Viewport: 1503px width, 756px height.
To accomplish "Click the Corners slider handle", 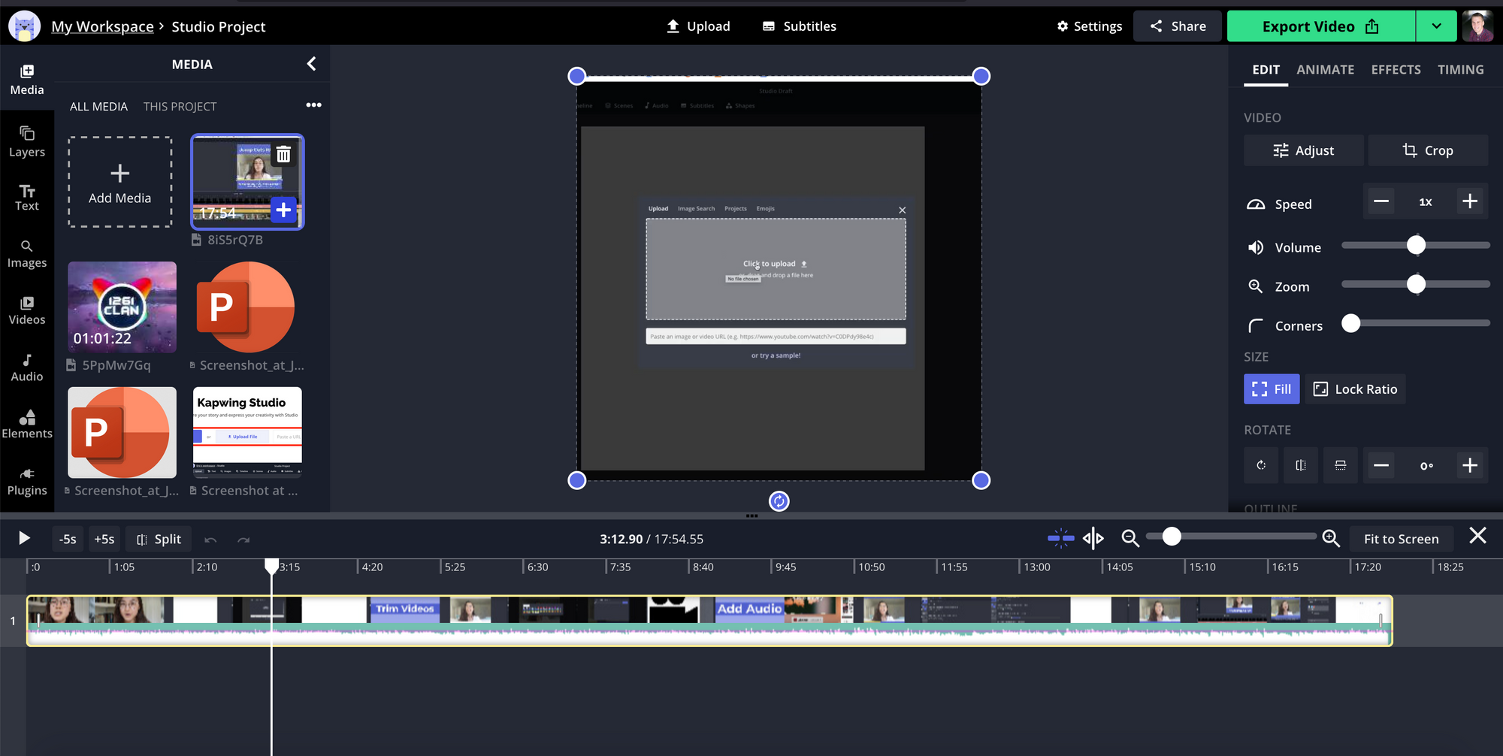I will [x=1350, y=323].
